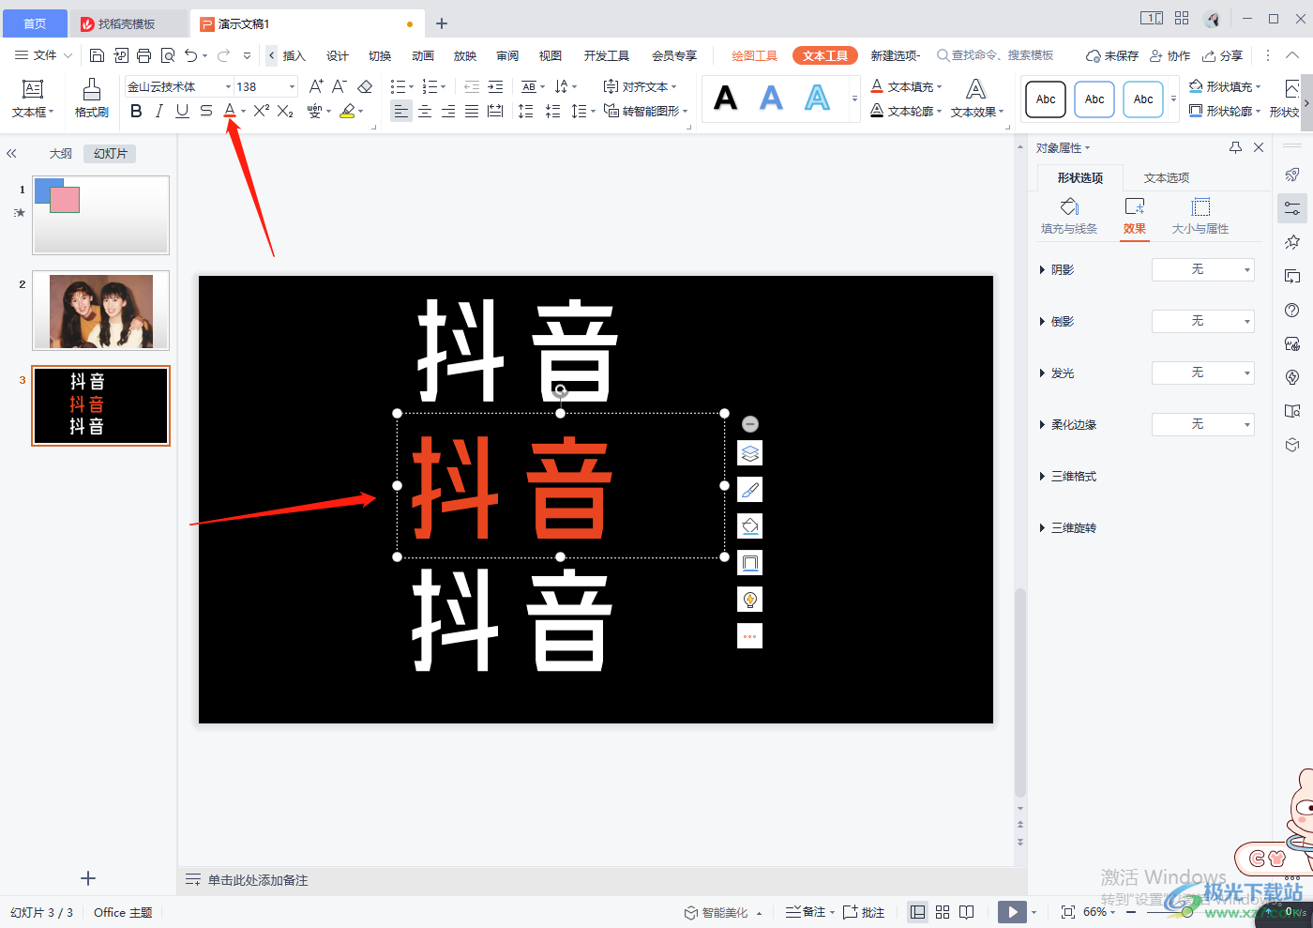Open the font size 138 dropdown
Image resolution: width=1313 pixels, height=928 pixels.
click(292, 86)
